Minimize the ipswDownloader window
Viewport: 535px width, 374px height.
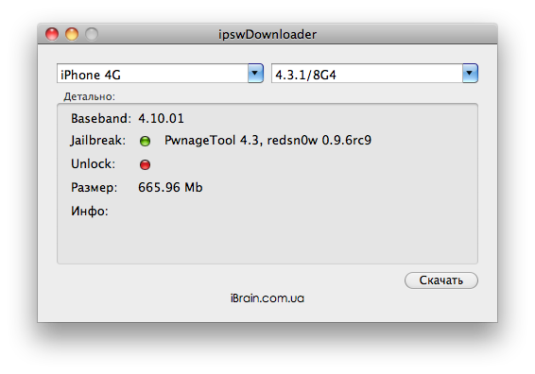click(72, 34)
